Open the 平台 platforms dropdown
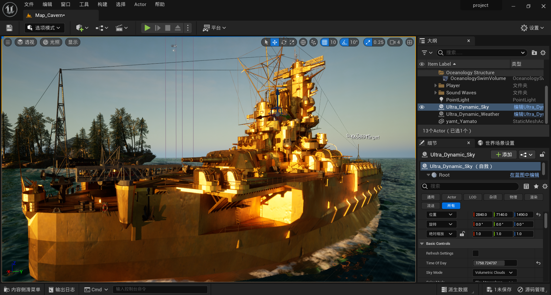This screenshot has height=295, width=551. 214,28
